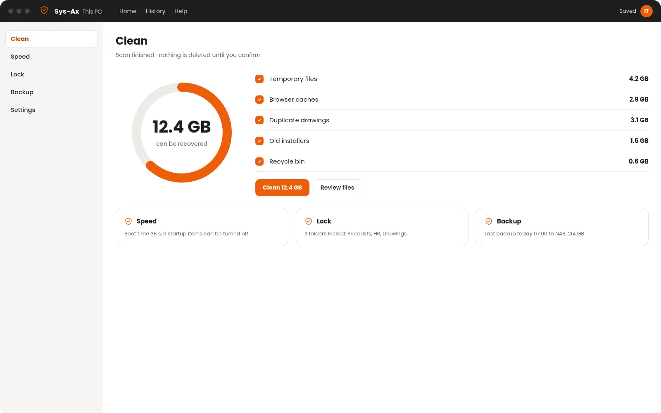
Task: Open the History menu
Action: click(x=155, y=11)
